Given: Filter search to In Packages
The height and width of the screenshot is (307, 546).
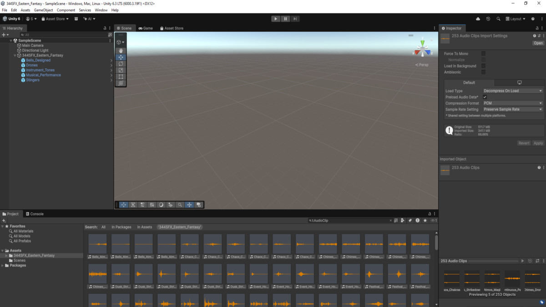Looking at the screenshot, I should pos(121,227).
